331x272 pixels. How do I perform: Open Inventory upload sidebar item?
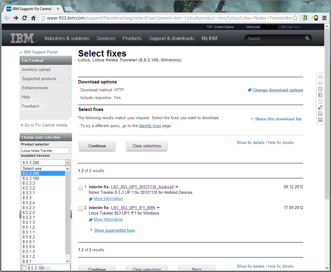click(x=45, y=69)
